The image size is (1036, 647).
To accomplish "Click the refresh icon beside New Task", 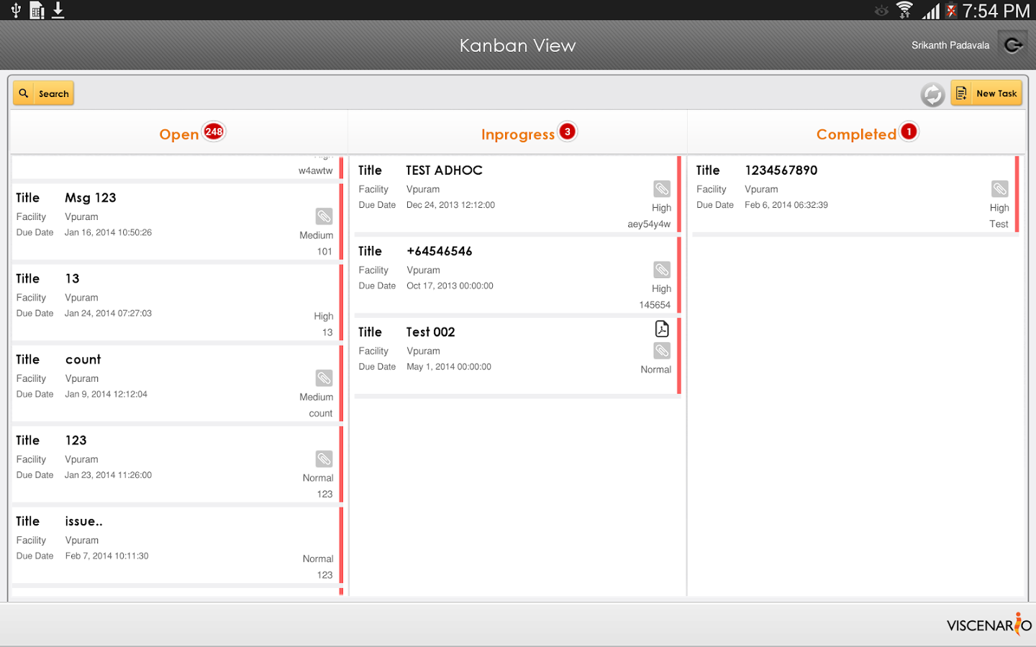I will (x=932, y=94).
